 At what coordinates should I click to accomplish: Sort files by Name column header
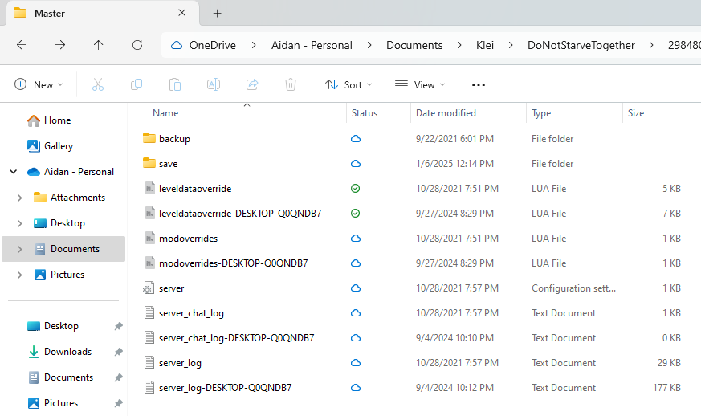click(x=165, y=113)
